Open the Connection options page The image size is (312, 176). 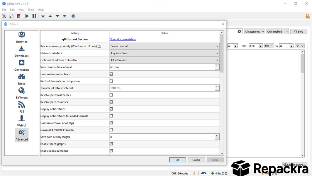point(22,65)
